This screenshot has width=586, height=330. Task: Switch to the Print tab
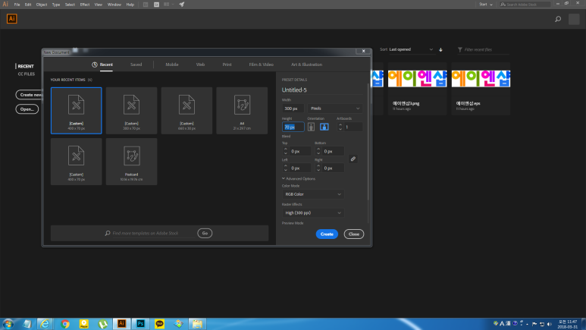click(x=227, y=64)
